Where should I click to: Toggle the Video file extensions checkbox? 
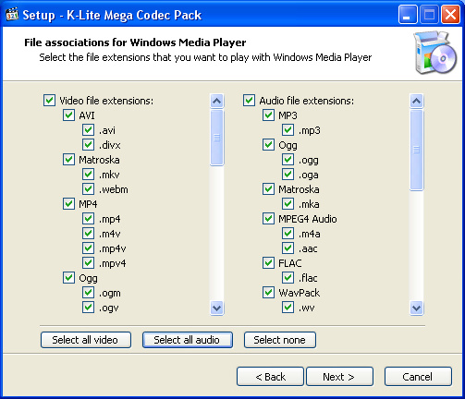click(49, 101)
